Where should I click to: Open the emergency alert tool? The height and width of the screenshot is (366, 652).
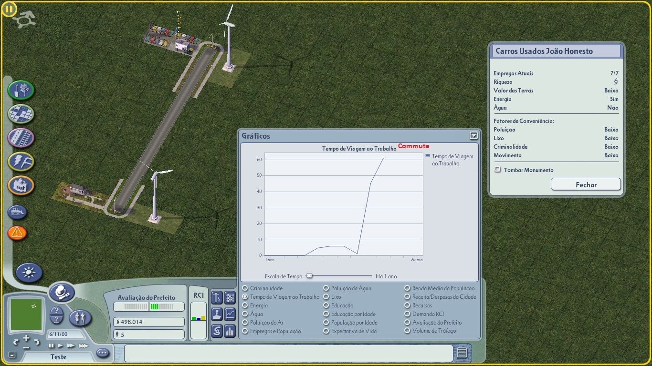[17, 233]
